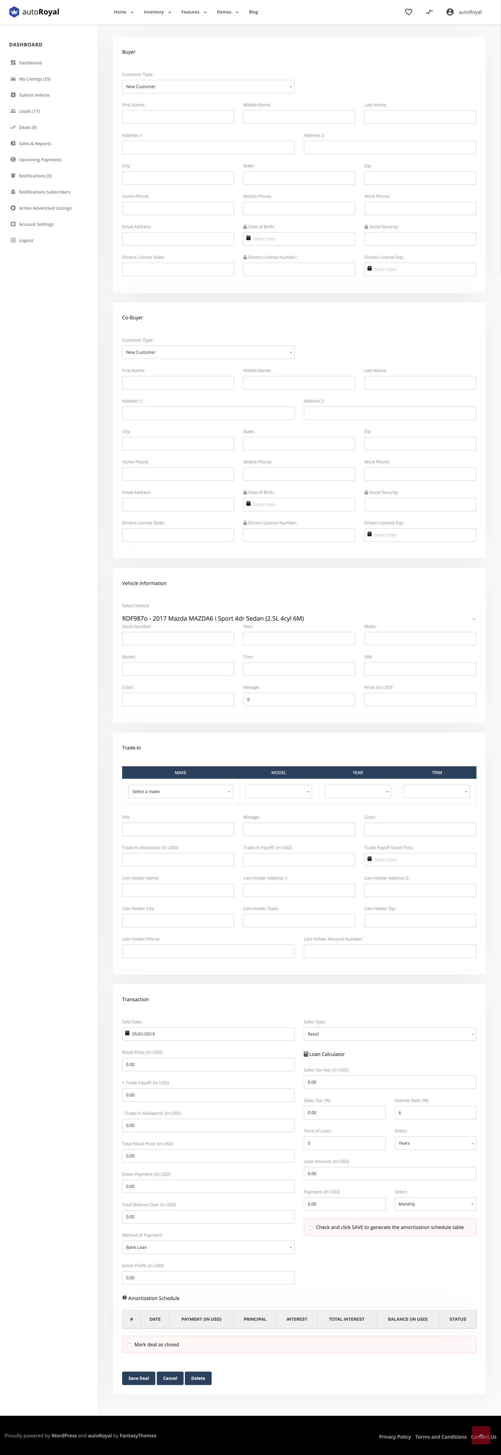Click the red scroll-to-top button
501x1455 pixels.
(481, 1435)
